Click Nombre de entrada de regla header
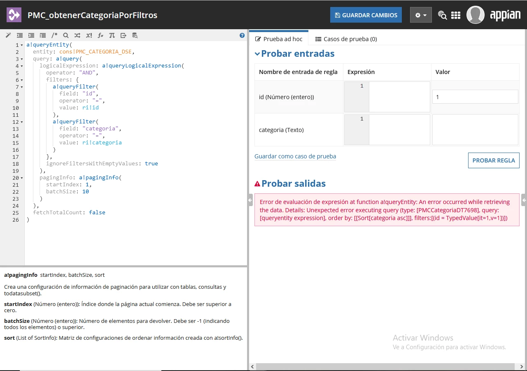The image size is (527, 371). point(298,72)
